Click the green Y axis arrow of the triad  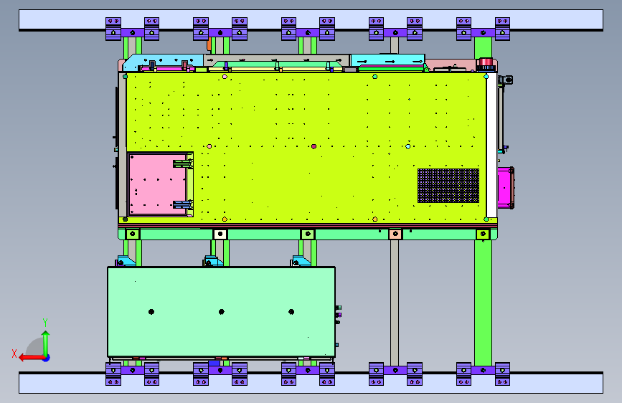pos(46,343)
